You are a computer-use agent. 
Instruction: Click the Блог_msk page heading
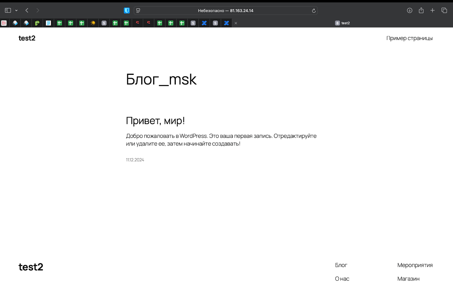[x=161, y=79]
